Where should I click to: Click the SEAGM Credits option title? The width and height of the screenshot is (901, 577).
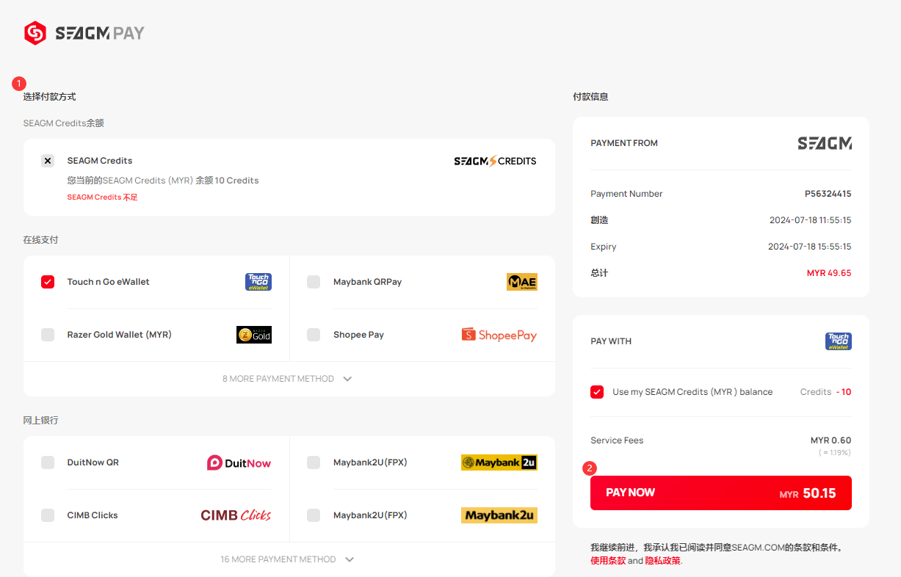[100, 161]
